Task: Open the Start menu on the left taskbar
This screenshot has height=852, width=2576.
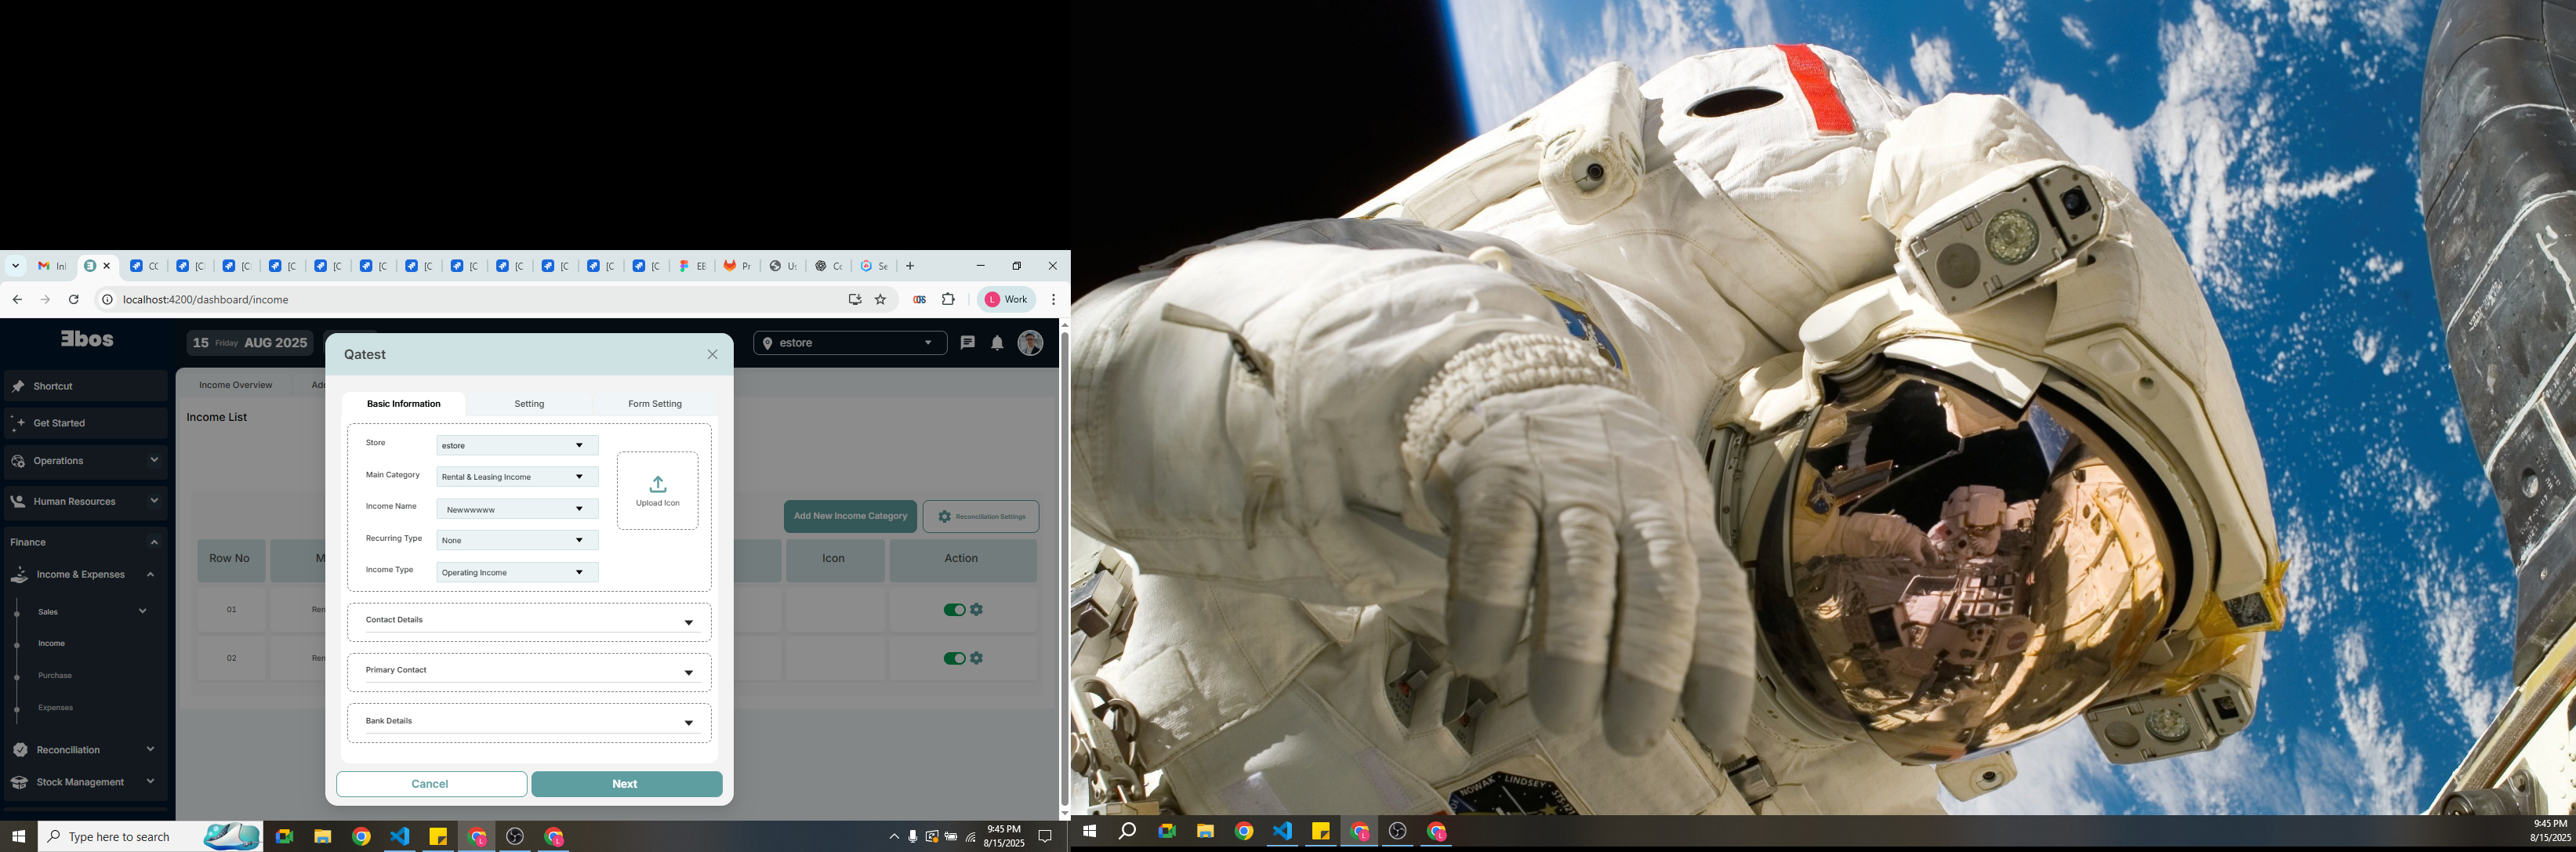Action: (x=18, y=836)
